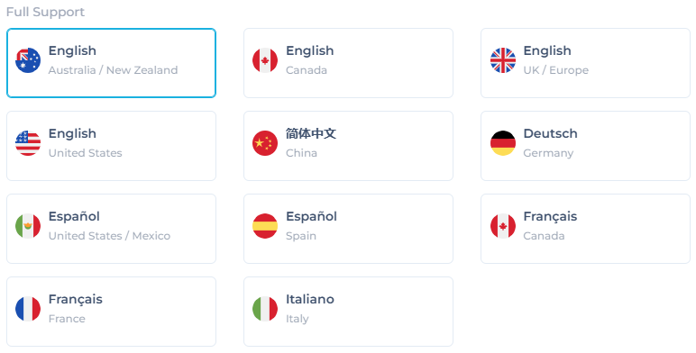The height and width of the screenshot is (353, 696).
Task: Choose the English Canada language card
Action: 348,63
